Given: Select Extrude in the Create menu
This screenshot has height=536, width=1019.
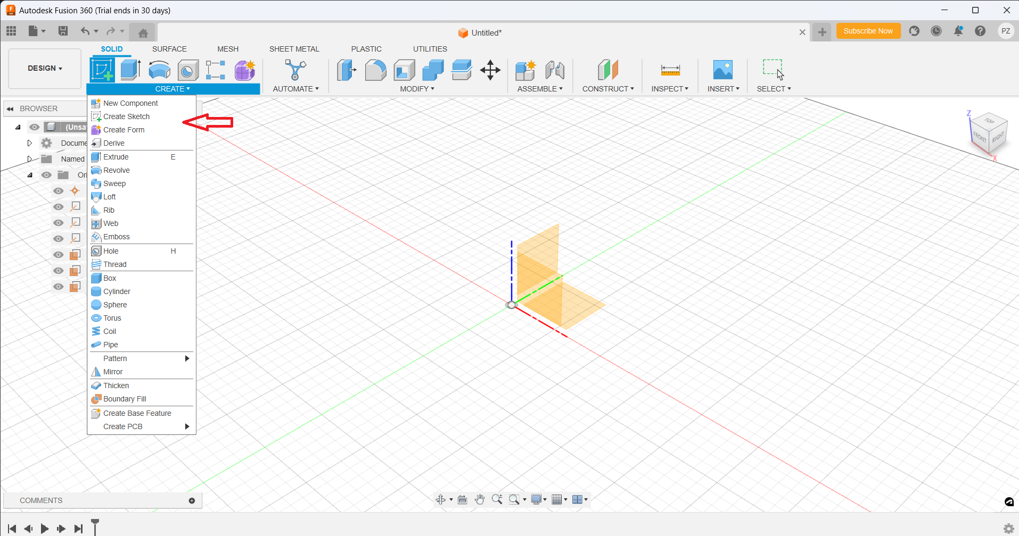Looking at the screenshot, I should (x=116, y=157).
